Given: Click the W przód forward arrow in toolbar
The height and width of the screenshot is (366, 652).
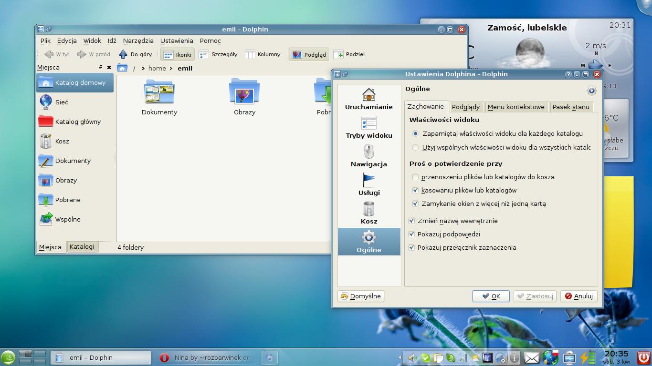Looking at the screenshot, I should 94,54.
